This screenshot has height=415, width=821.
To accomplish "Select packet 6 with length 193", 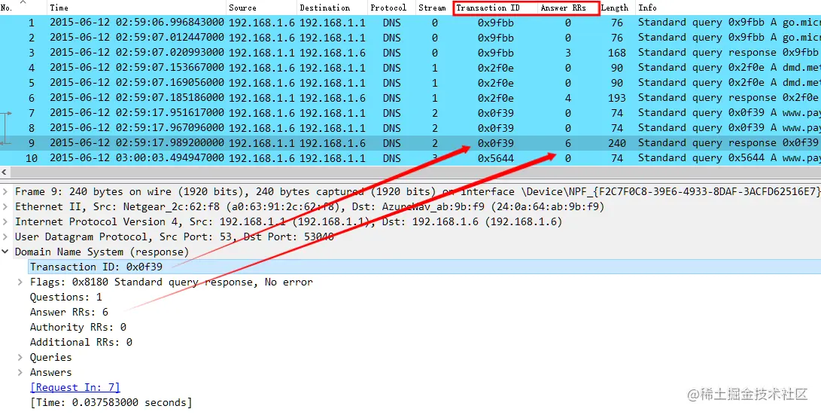I will point(411,98).
